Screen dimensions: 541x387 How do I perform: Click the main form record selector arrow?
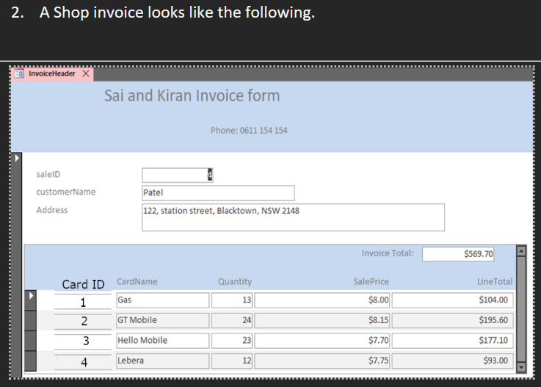17,158
